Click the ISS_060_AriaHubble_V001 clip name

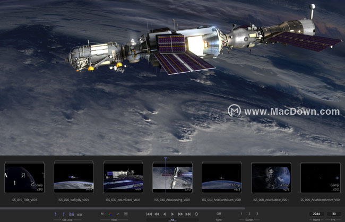pyautogui.click(x=271, y=200)
